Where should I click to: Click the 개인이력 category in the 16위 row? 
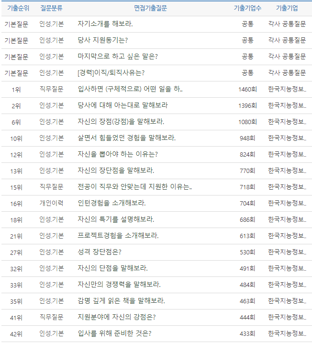coord(51,203)
